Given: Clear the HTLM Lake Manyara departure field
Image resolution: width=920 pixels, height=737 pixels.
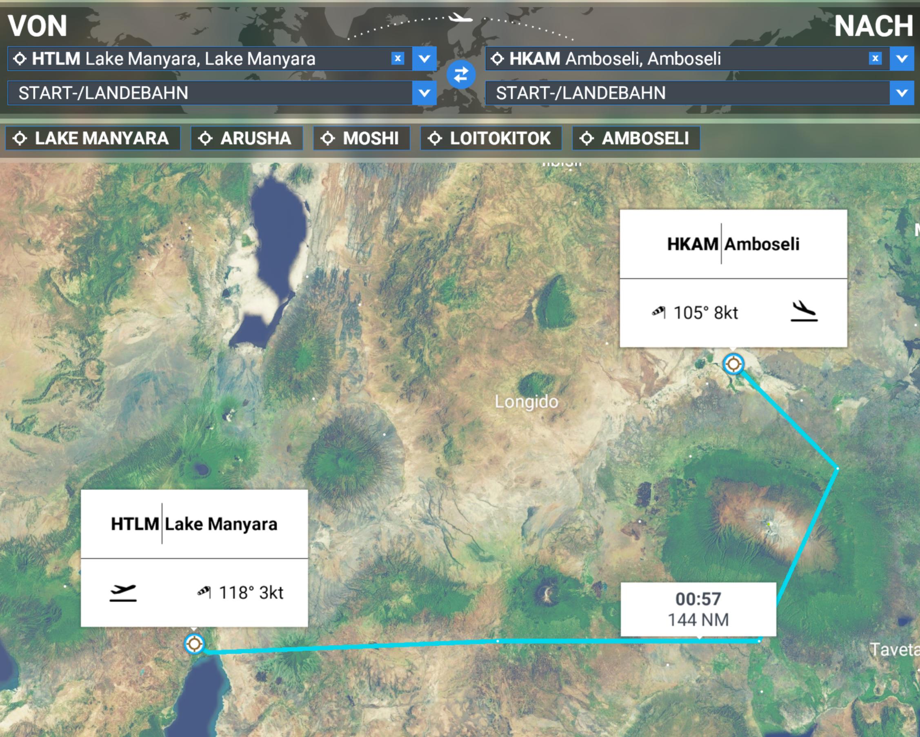Looking at the screenshot, I should [x=398, y=58].
